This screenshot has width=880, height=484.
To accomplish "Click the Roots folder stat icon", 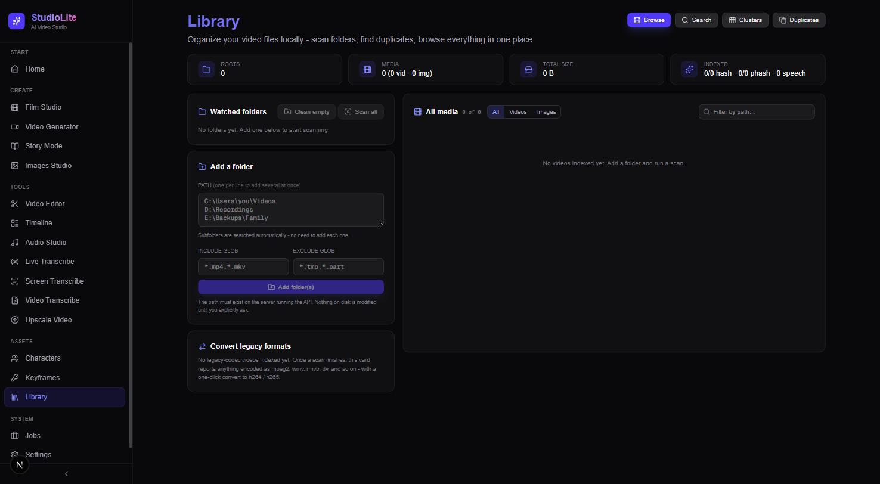I will [206, 69].
